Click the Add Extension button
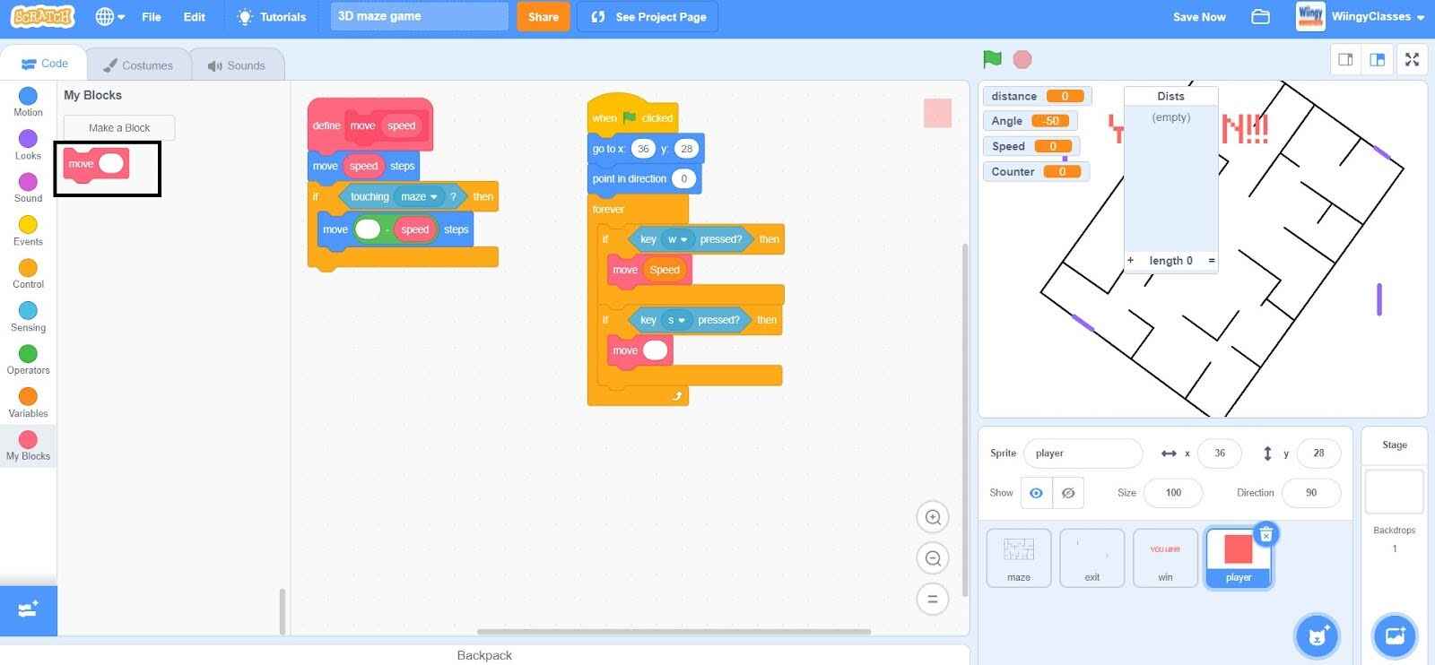1435x665 pixels. coord(28,610)
